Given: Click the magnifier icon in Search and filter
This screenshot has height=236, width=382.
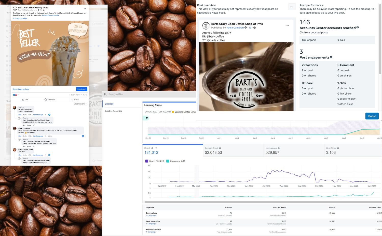Looking at the screenshot, I should click(105, 94).
